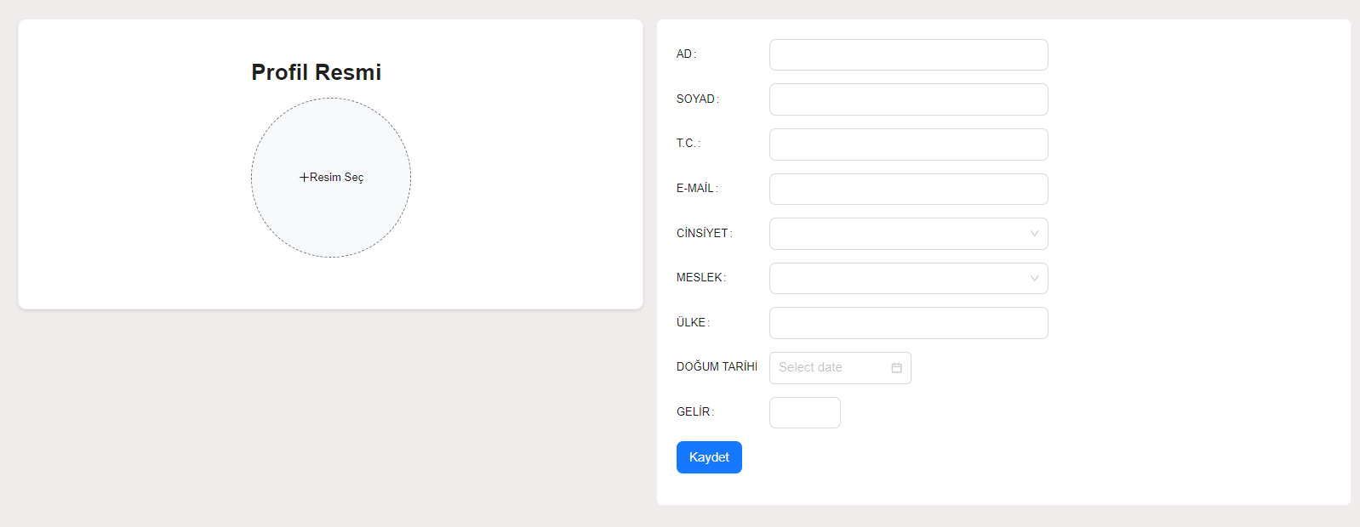Click the DOĞUM TARİHİ label
1360x527 pixels.
pyautogui.click(x=717, y=367)
